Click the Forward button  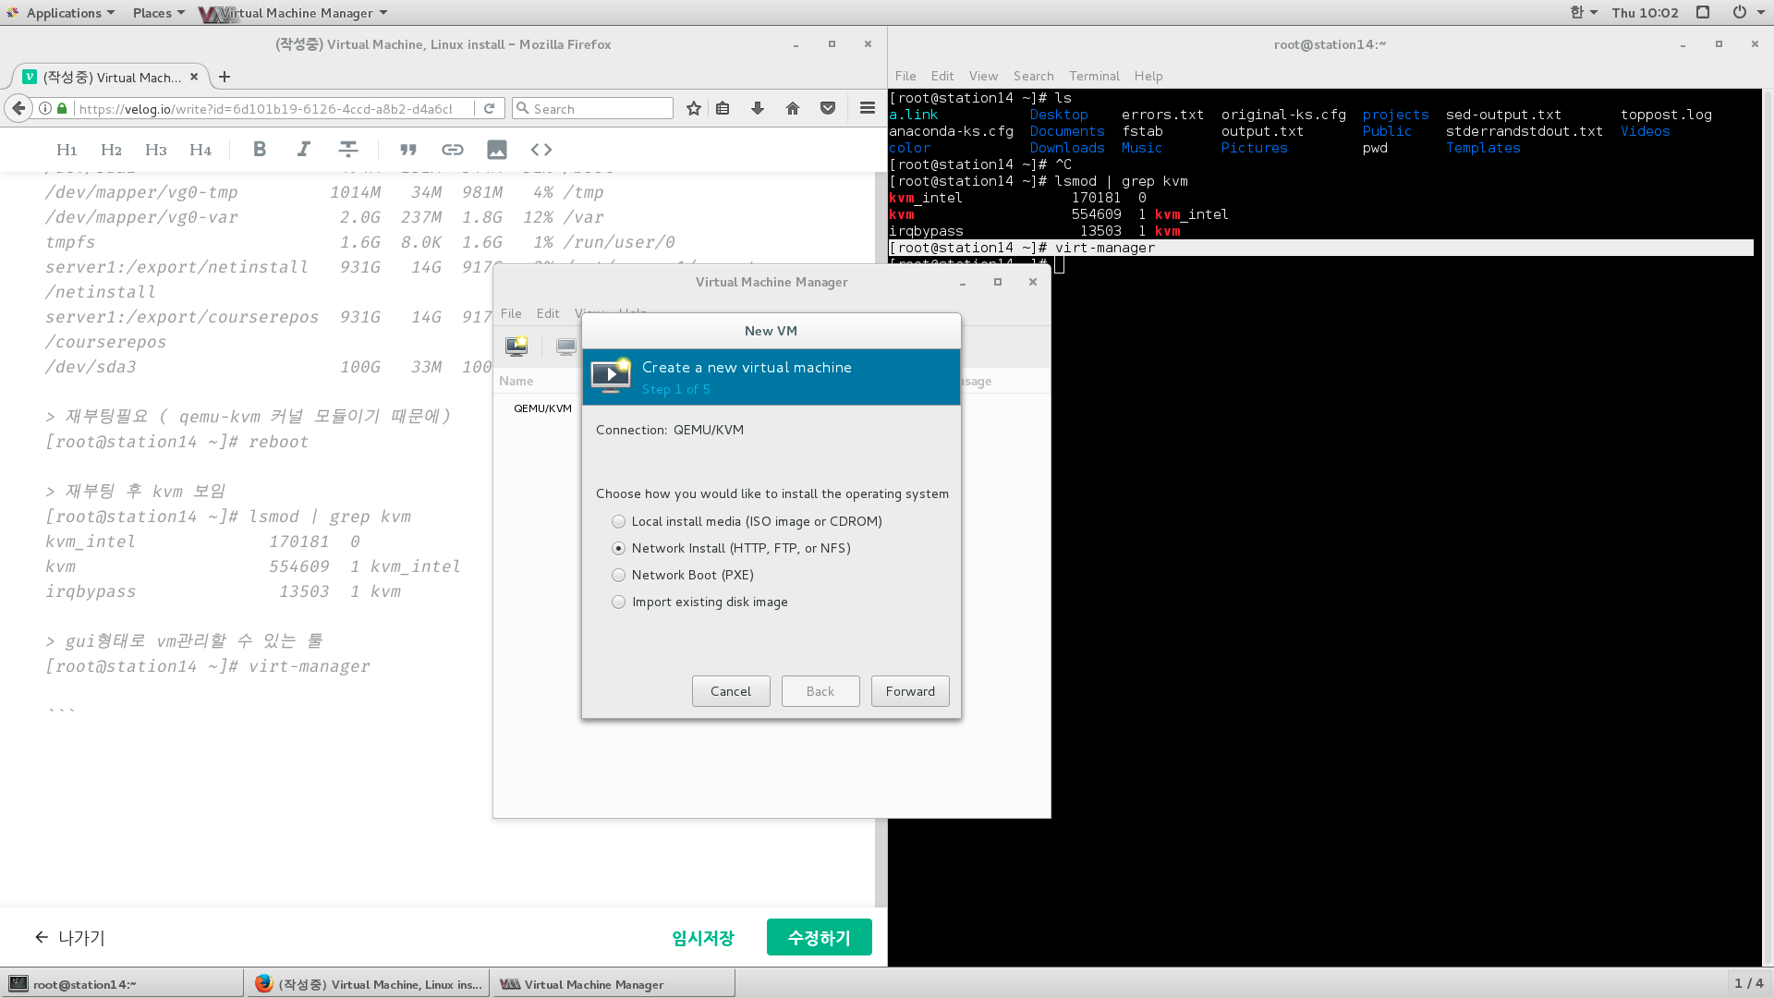coord(909,691)
